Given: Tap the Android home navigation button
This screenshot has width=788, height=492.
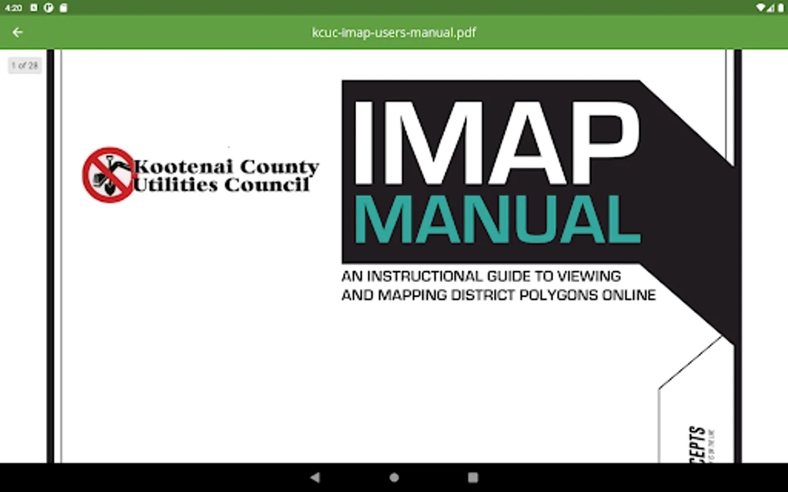Looking at the screenshot, I should click(x=394, y=477).
